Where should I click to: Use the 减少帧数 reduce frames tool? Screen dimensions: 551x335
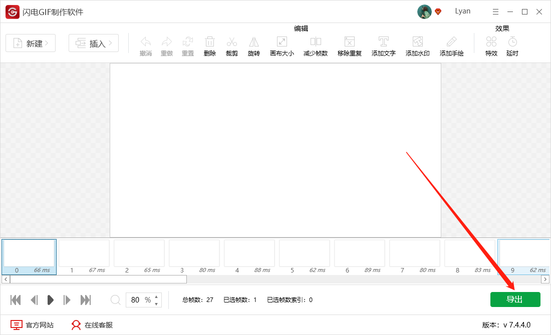(316, 45)
